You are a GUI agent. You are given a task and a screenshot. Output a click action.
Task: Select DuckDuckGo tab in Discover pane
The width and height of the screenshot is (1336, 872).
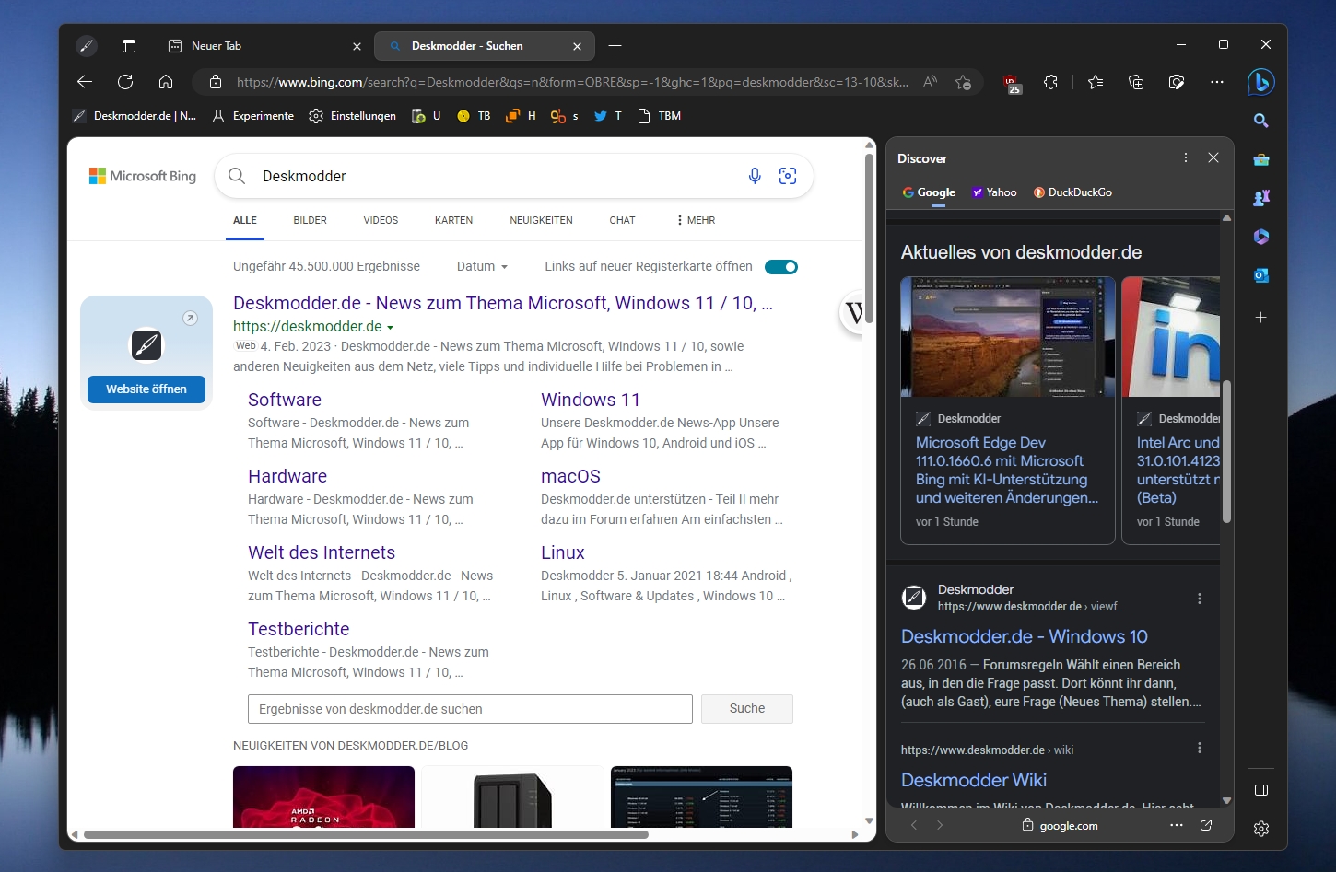(1072, 192)
